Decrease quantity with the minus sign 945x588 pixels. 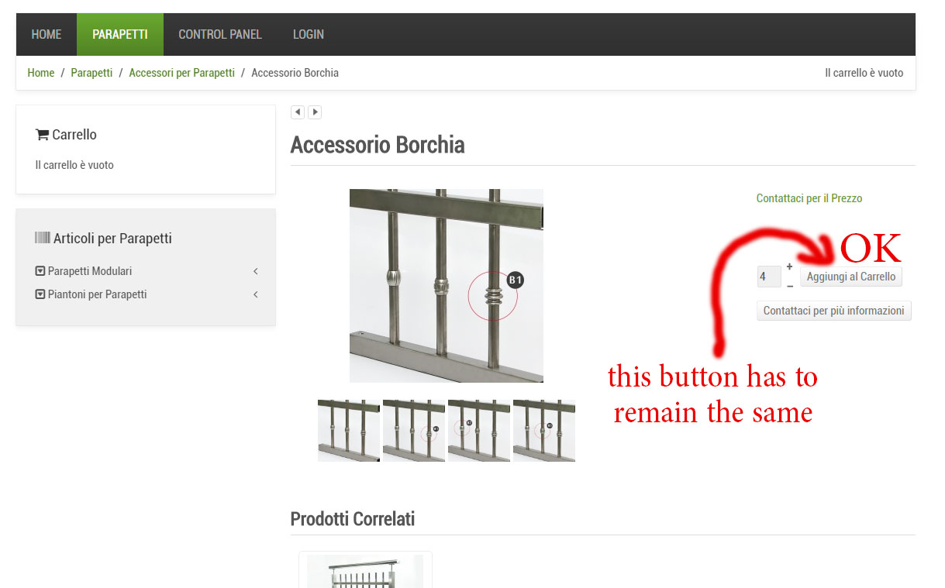coord(789,286)
